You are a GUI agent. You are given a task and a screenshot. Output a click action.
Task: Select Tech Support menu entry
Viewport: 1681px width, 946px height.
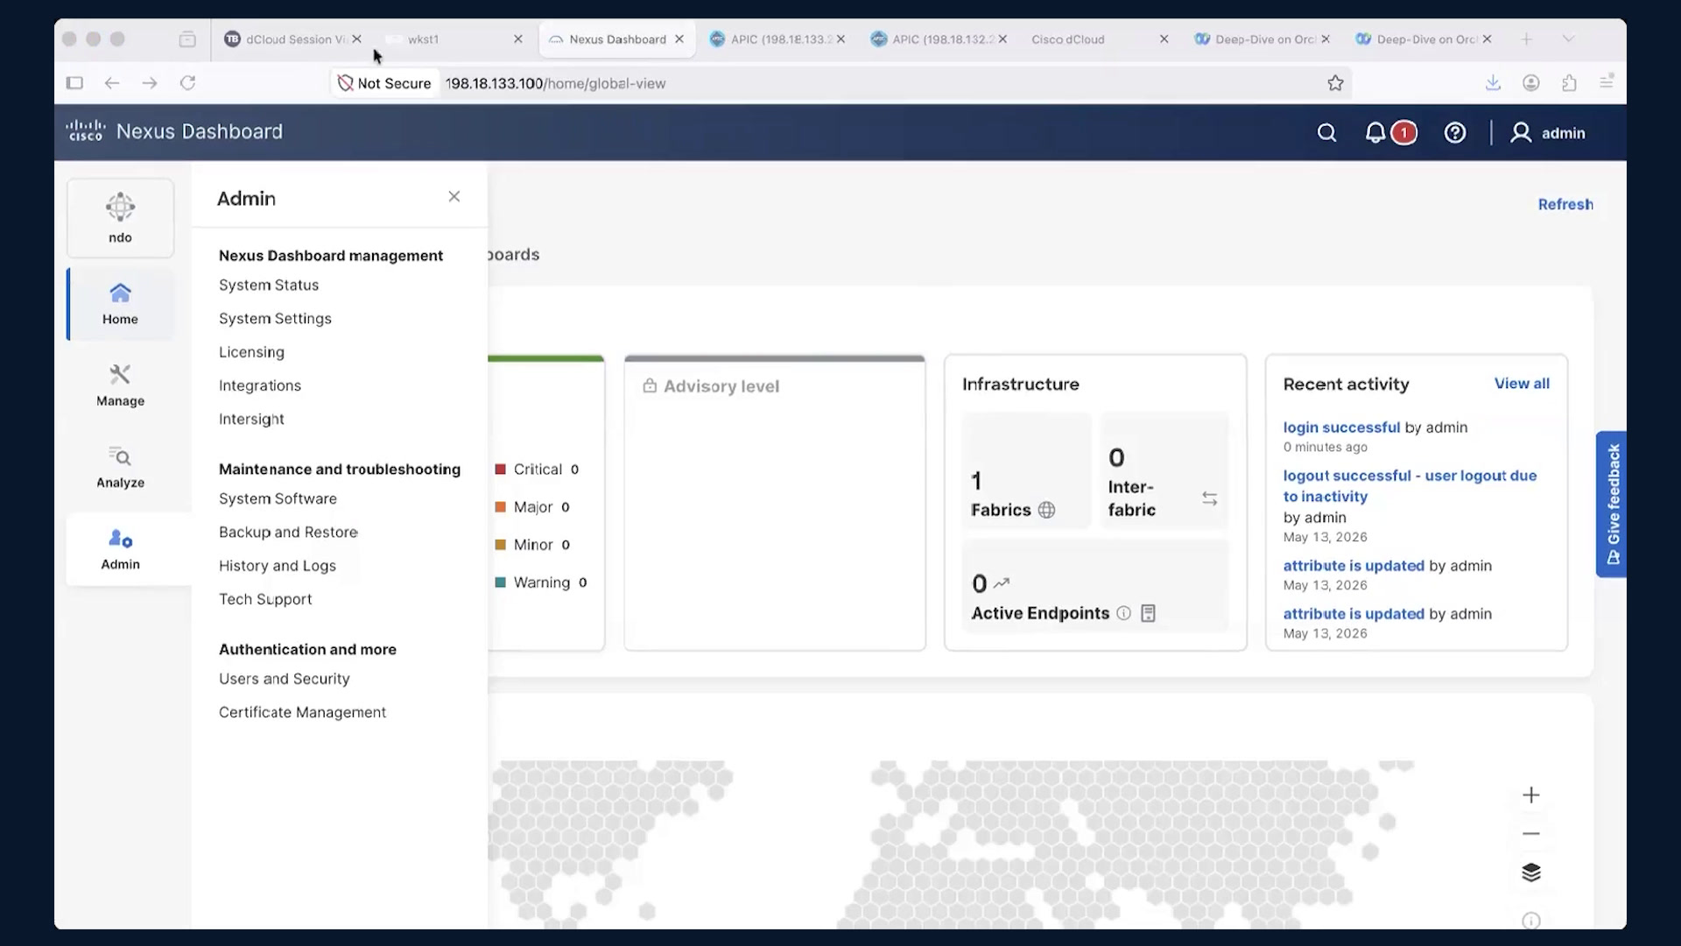pos(265,599)
